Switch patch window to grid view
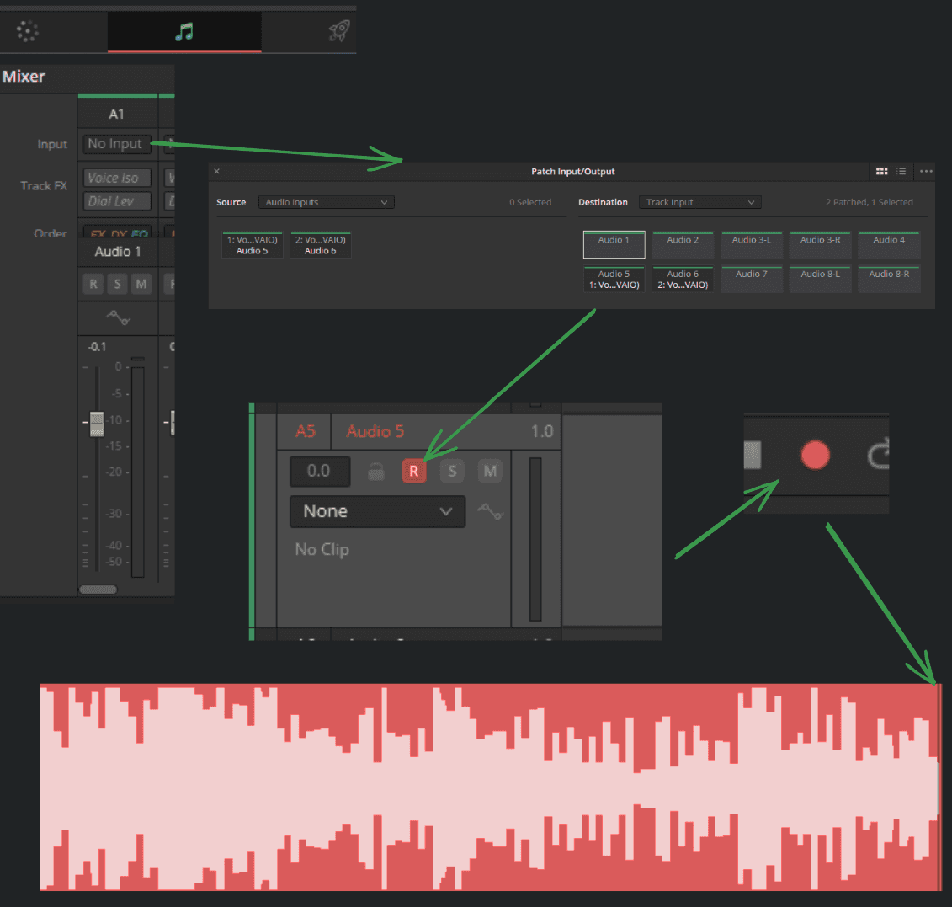Viewport: 952px width, 907px height. (881, 171)
